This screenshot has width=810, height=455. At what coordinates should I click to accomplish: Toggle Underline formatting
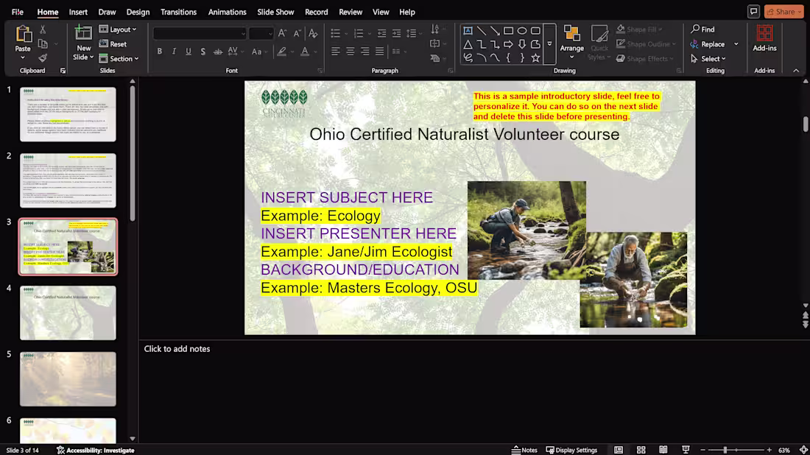point(187,51)
